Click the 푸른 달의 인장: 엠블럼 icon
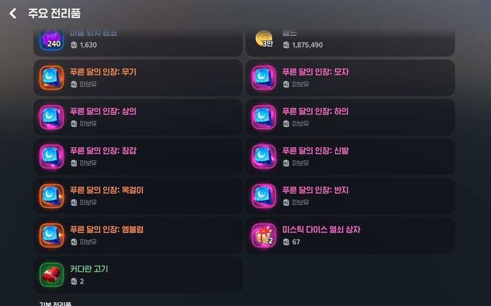Viewport: 491px width, 306px height. click(52, 235)
